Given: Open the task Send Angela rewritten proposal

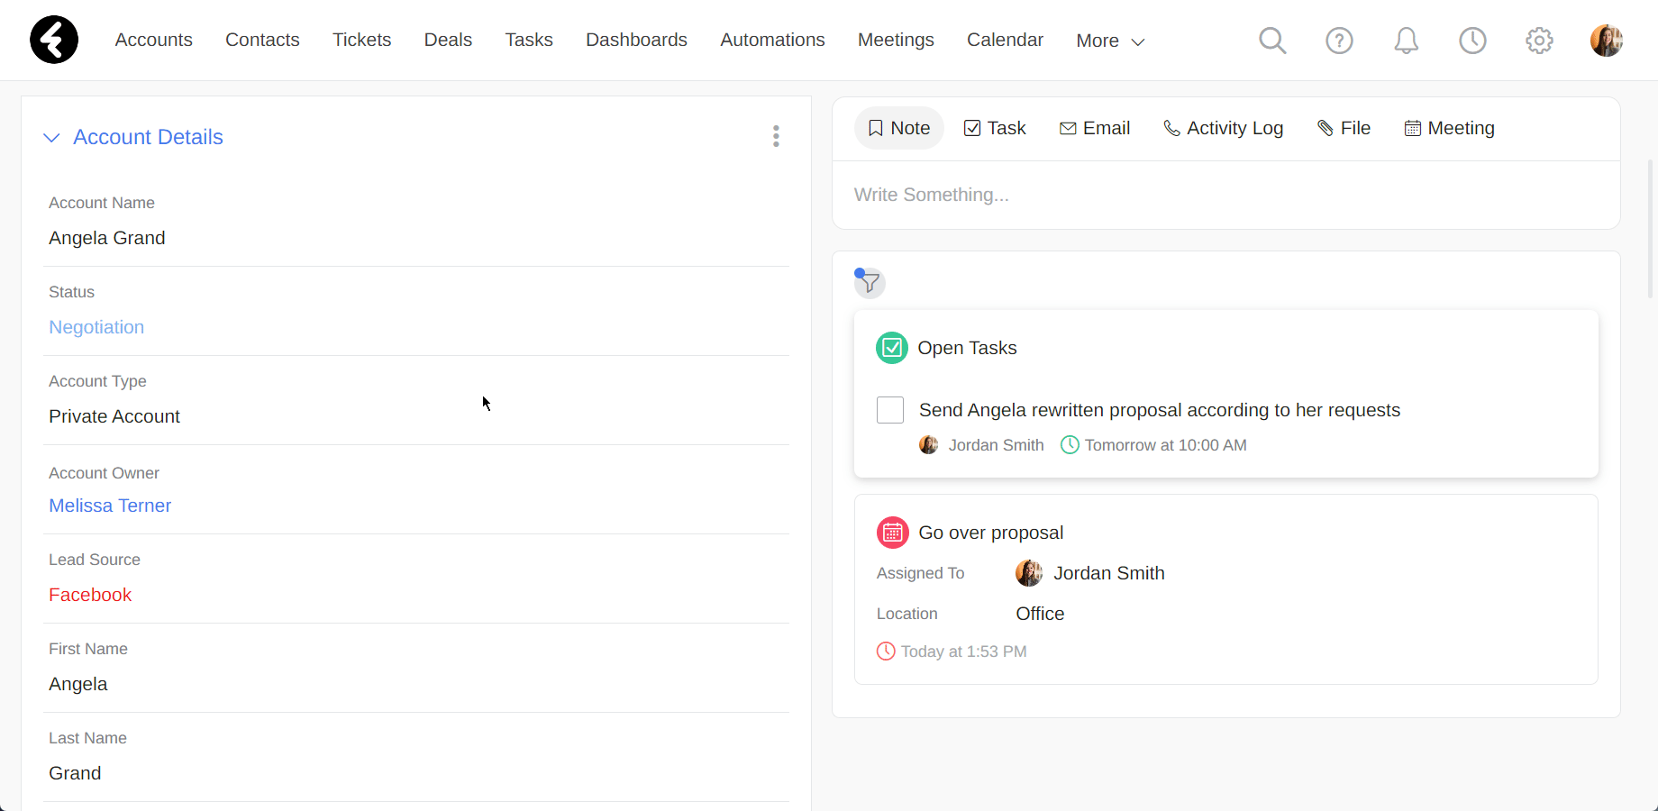Looking at the screenshot, I should 1160,410.
